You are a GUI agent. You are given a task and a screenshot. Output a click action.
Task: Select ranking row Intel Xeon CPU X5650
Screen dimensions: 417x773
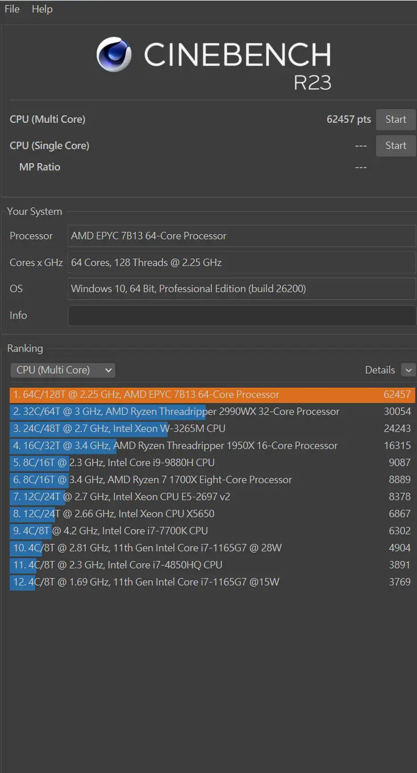(212, 514)
